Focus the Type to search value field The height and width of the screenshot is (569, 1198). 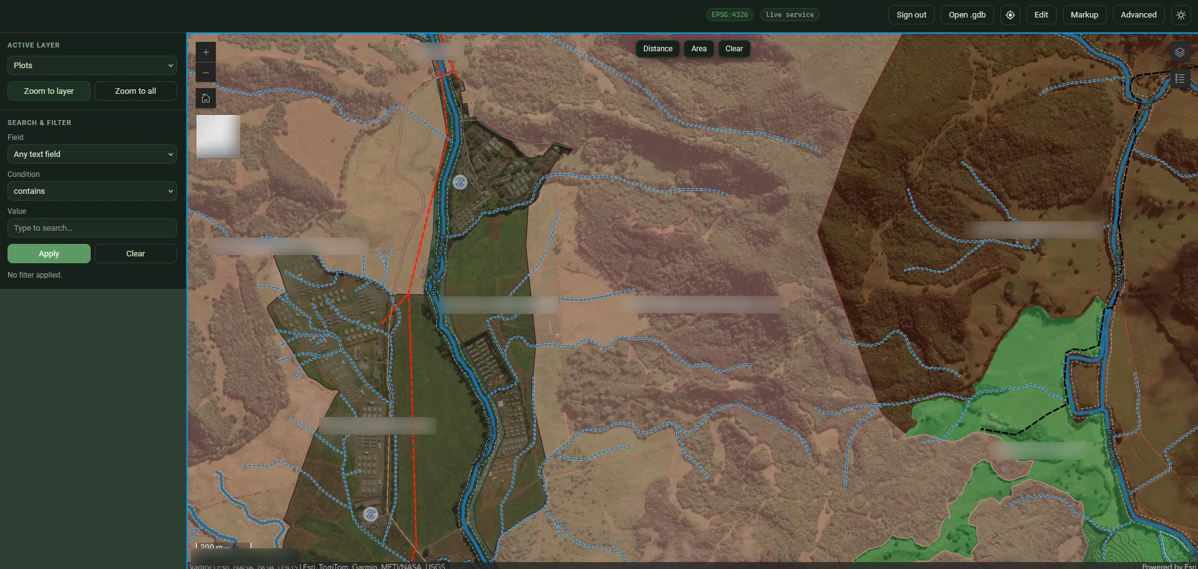92,228
